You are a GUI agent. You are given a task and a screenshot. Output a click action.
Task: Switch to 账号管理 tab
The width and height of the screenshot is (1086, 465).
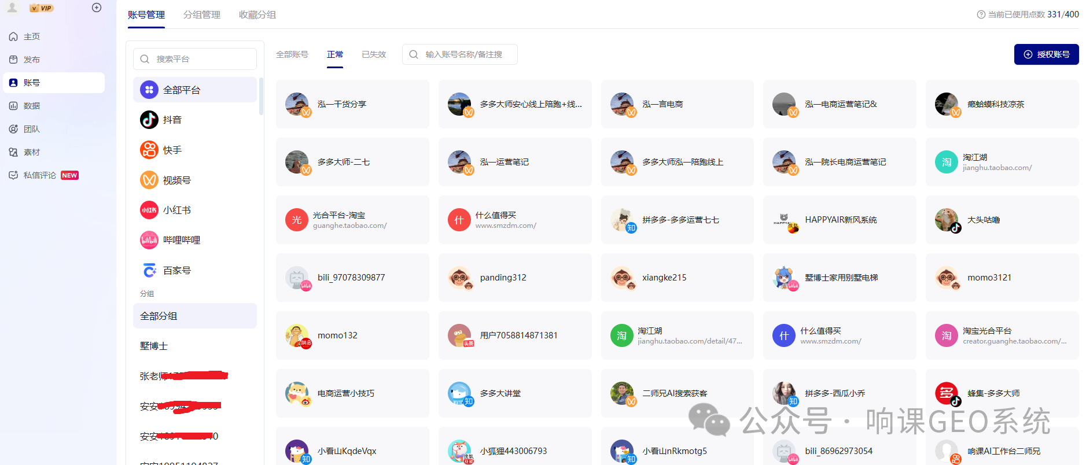[x=146, y=14]
